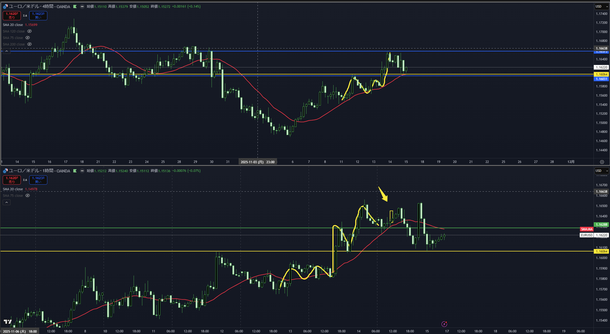Click the green flag icon on 4時間 chart

tap(75, 6)
